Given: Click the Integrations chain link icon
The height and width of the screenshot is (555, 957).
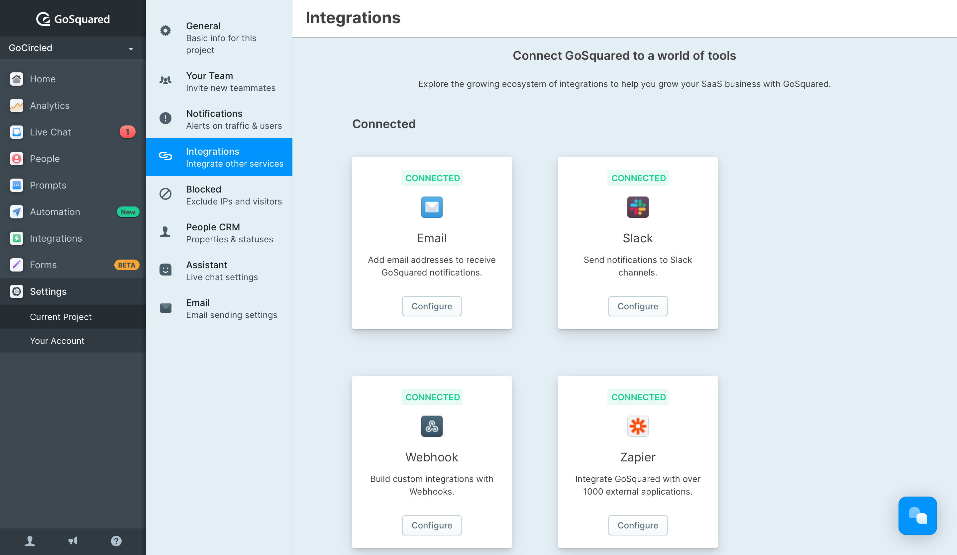Looking at the screenshot, I should point(165,156).
